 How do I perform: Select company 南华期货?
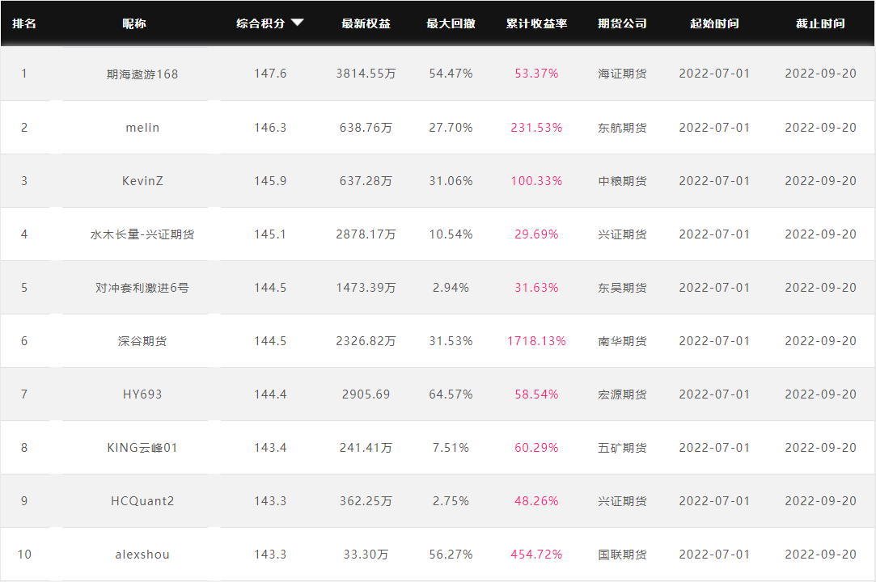[x=622, y=341]
